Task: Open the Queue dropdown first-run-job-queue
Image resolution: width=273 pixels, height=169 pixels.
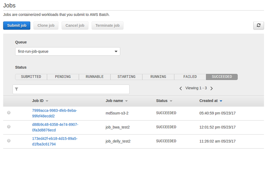Action: [67, 51]
